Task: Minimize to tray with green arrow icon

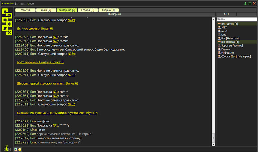Action: coord(245,3)
